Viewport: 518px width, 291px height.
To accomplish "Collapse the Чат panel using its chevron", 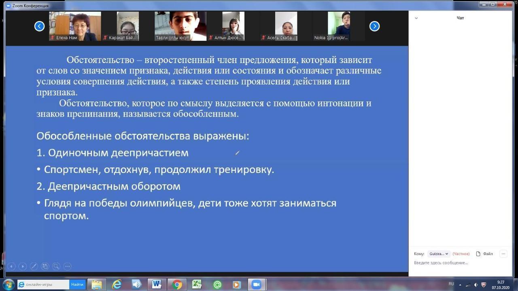I will [416, 18].
